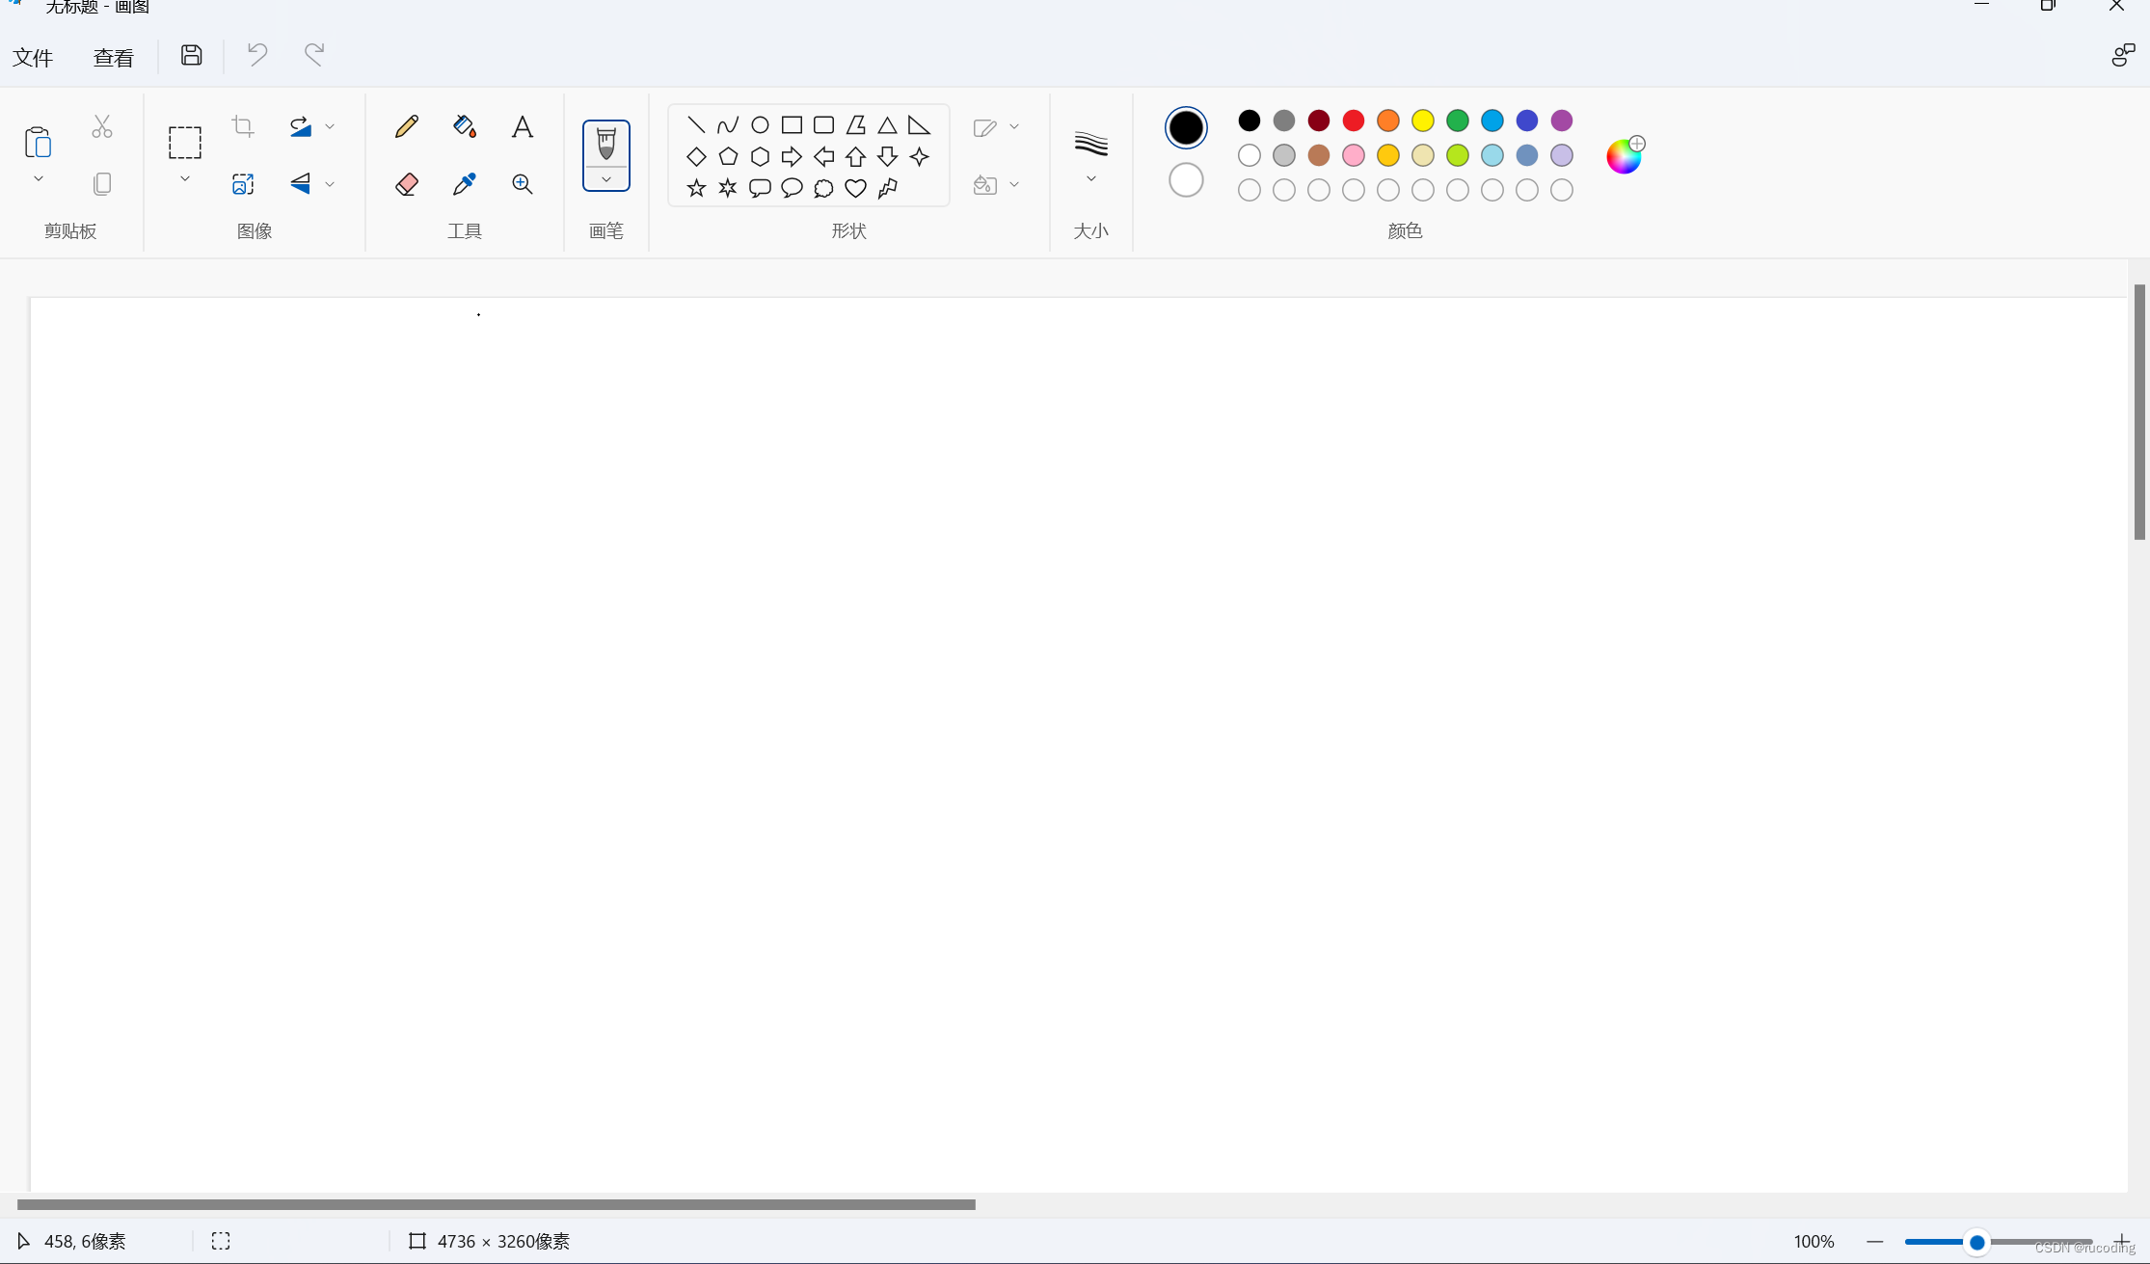Open the 文件 menu
2150x1264 pixels.
click(x=33, y=58)
